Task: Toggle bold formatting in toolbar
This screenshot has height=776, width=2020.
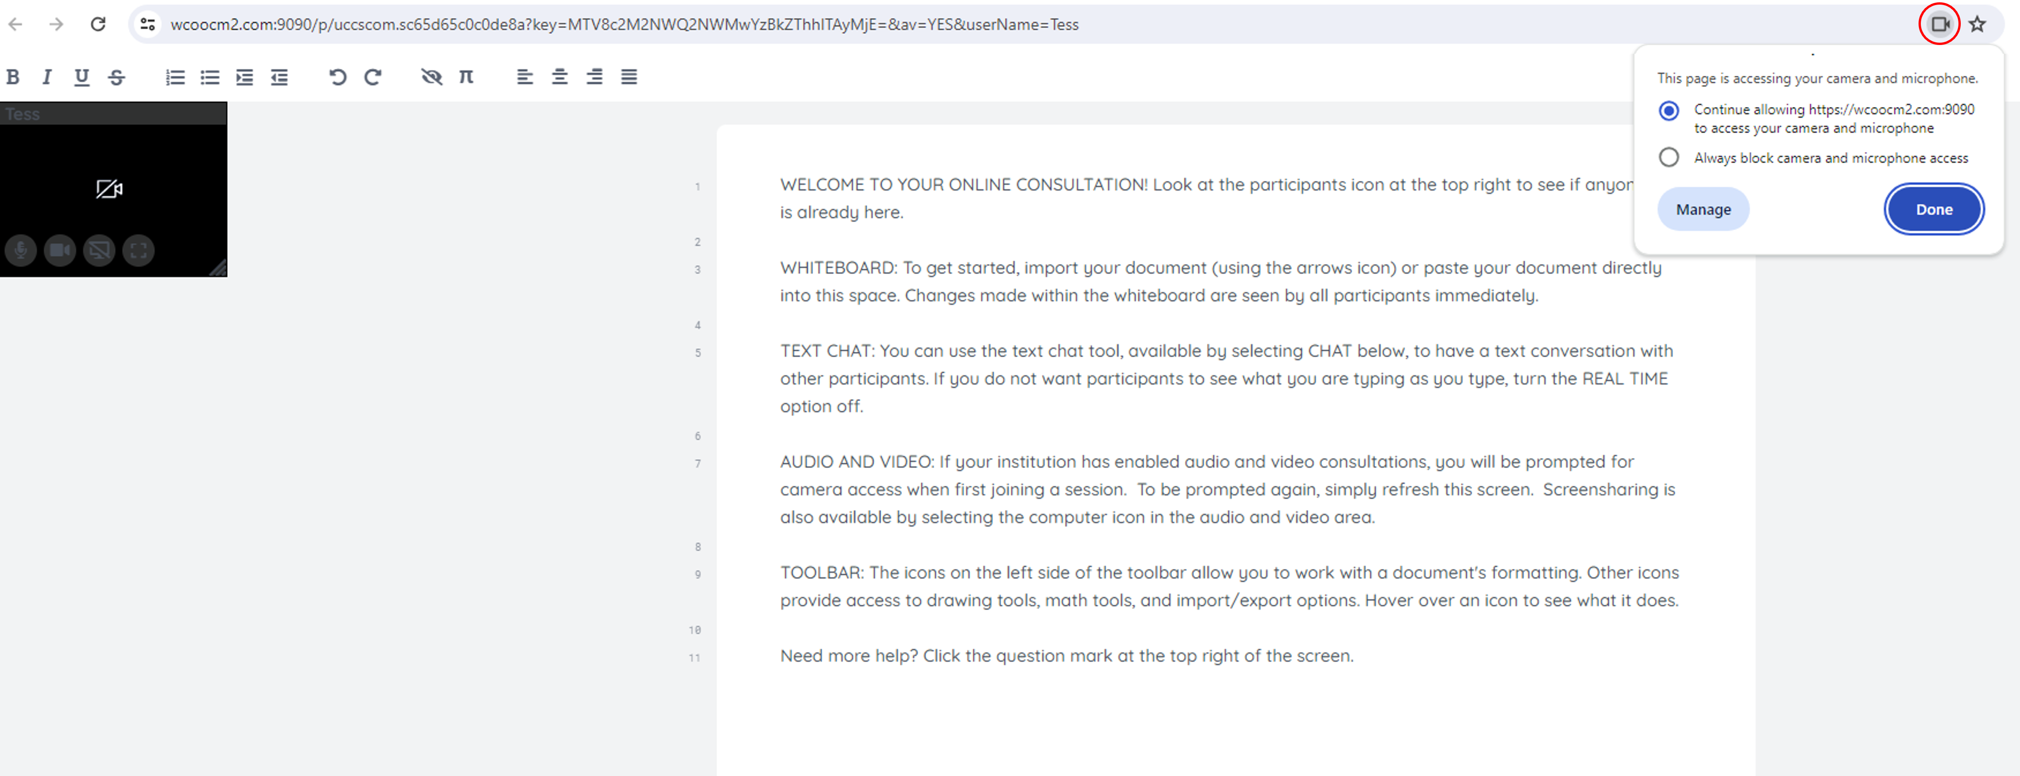Action: (12, 77)
